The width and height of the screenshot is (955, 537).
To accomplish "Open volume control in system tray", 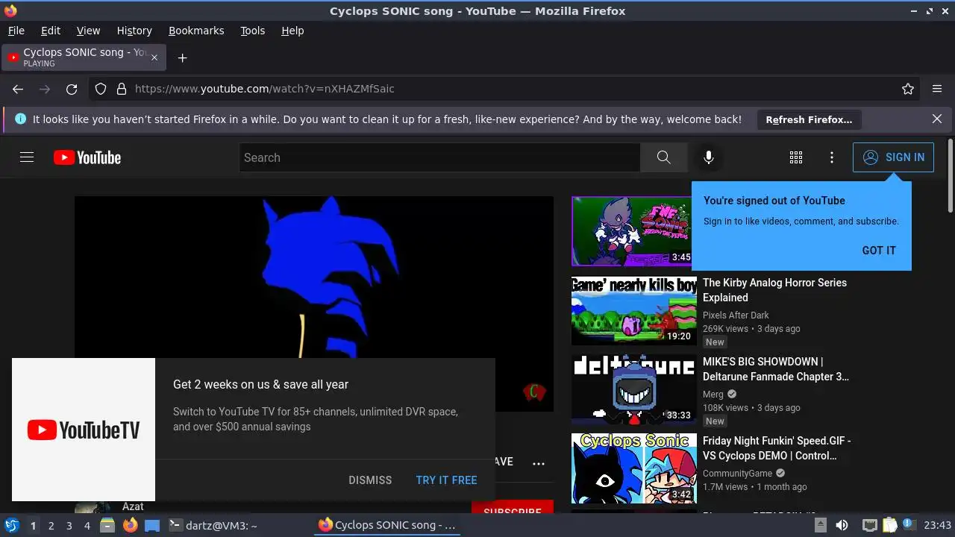I will tap(842, 525).
